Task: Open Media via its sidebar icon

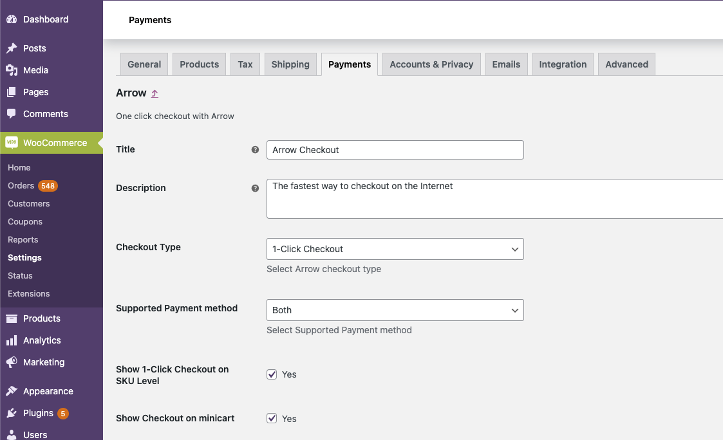Action: tap(12, 70)
